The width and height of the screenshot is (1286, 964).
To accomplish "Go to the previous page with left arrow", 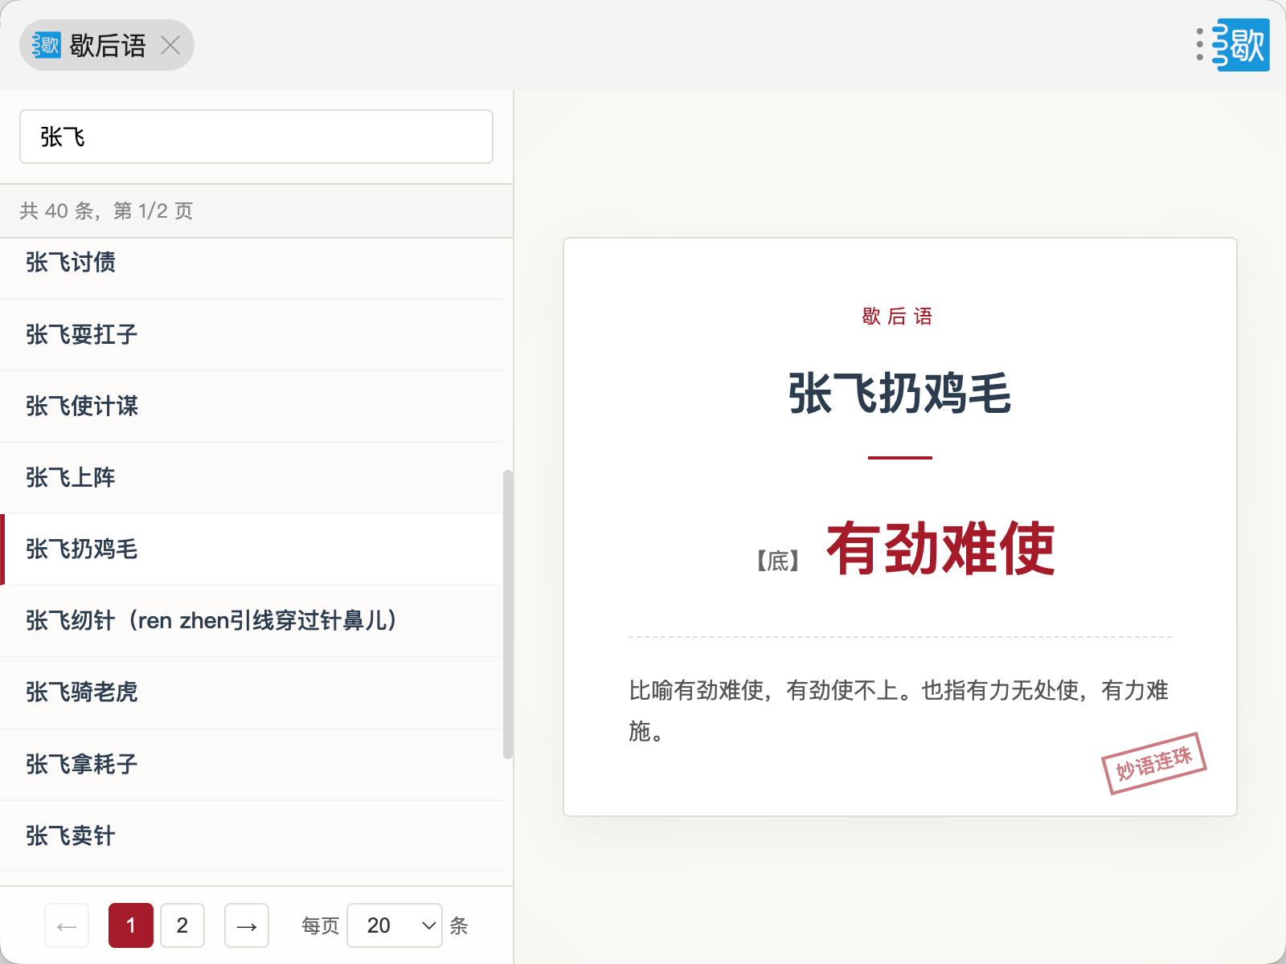I will pos(67,925).
